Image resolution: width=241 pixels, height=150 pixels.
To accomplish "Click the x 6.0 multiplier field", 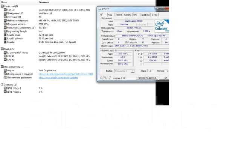I will (x=123, y=57).
